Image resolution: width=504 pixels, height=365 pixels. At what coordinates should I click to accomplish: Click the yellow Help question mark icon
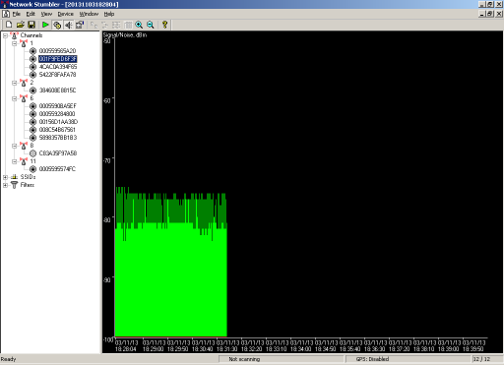164,25
